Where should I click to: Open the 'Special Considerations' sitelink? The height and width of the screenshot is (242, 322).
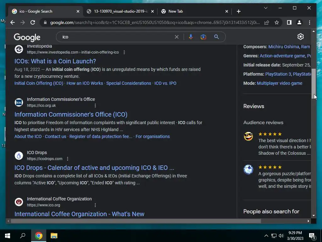click(x=129, y=83)
